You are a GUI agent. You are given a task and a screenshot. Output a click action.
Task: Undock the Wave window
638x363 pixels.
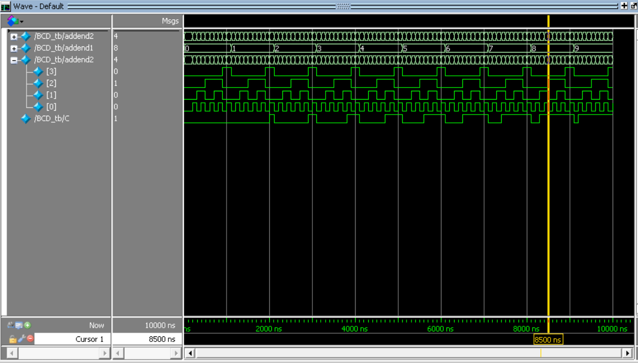click(x=633, y=6)
